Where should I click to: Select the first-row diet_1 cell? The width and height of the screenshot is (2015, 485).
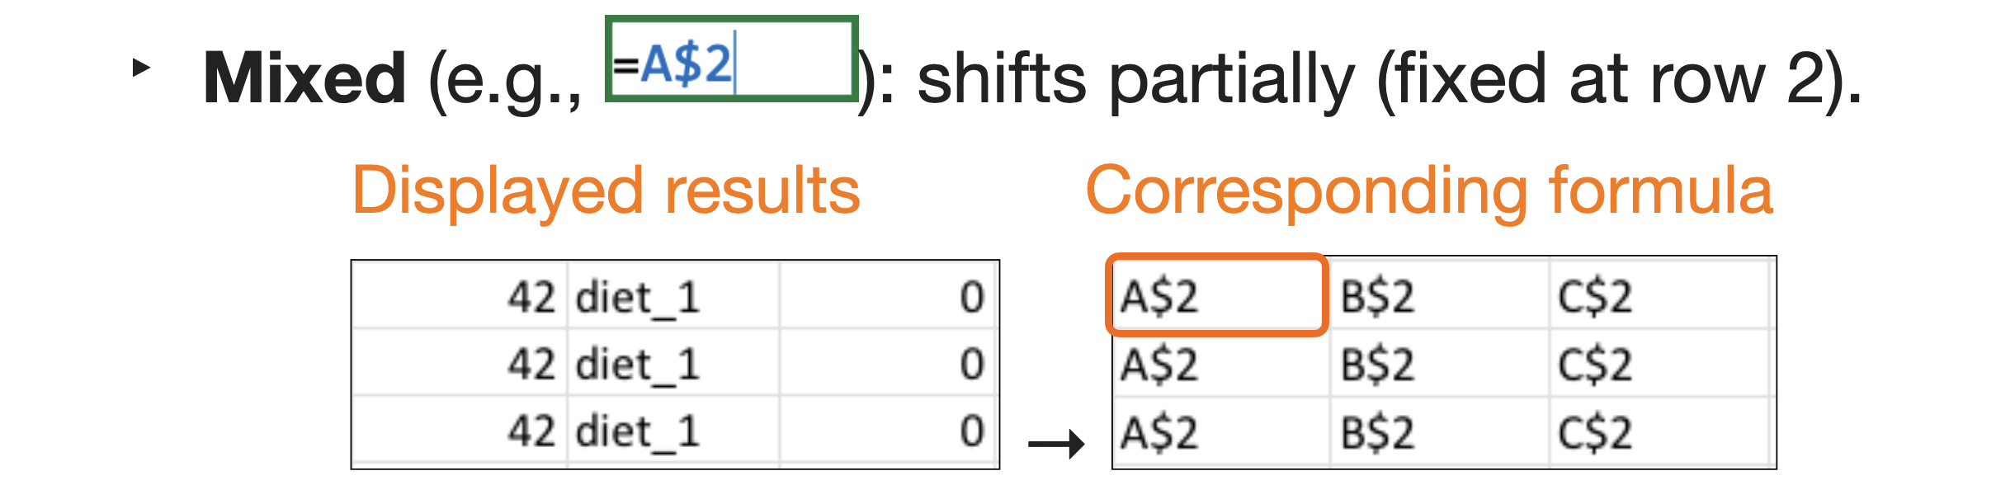pos(672,296)
